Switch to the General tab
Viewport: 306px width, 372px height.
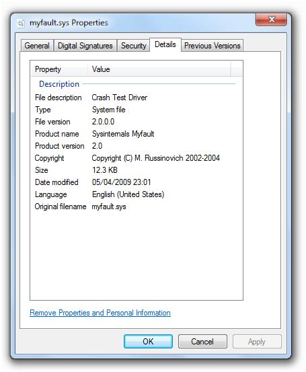click(37, 46)
